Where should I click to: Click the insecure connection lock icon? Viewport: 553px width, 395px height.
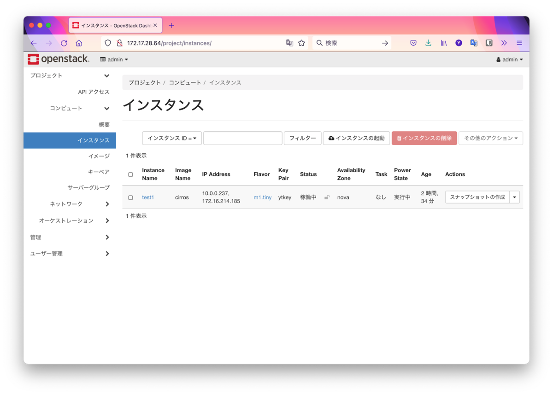pyautogui.click(x=119, y=43)
